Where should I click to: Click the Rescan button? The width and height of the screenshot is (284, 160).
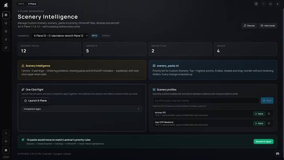249,26
